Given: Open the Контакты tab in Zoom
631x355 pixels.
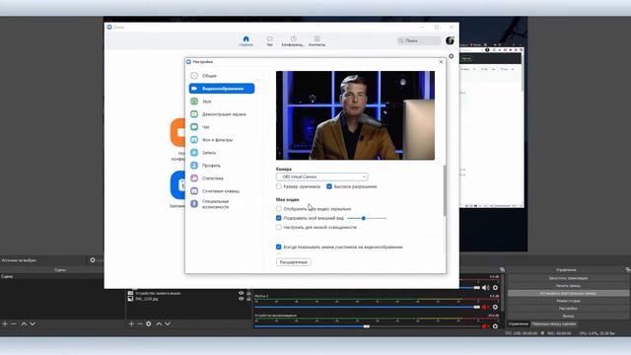Looking at the screenshot, I should click(x=317, y=41).
